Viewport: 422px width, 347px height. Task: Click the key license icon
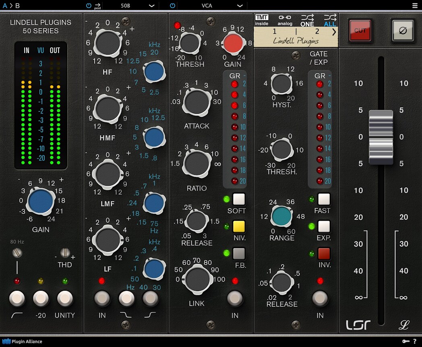[406, 341]
